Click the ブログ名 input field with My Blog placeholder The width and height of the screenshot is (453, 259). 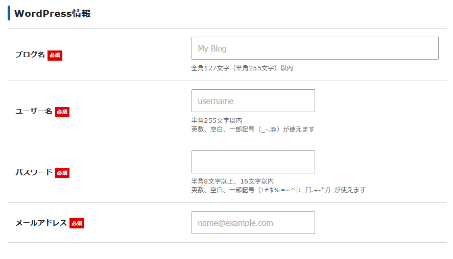(315, 48)
